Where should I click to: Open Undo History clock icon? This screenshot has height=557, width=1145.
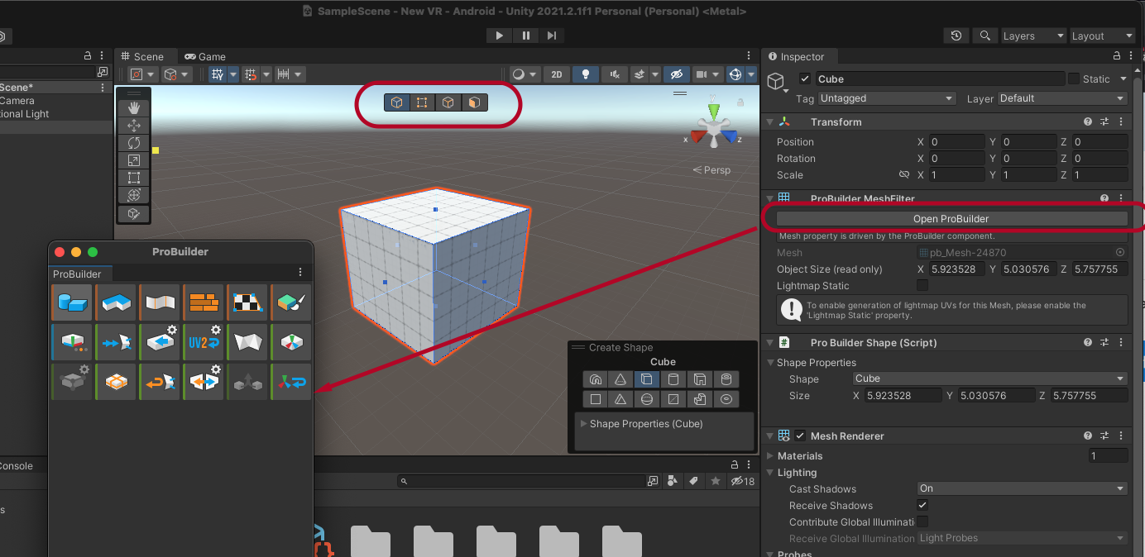[956, 36]
